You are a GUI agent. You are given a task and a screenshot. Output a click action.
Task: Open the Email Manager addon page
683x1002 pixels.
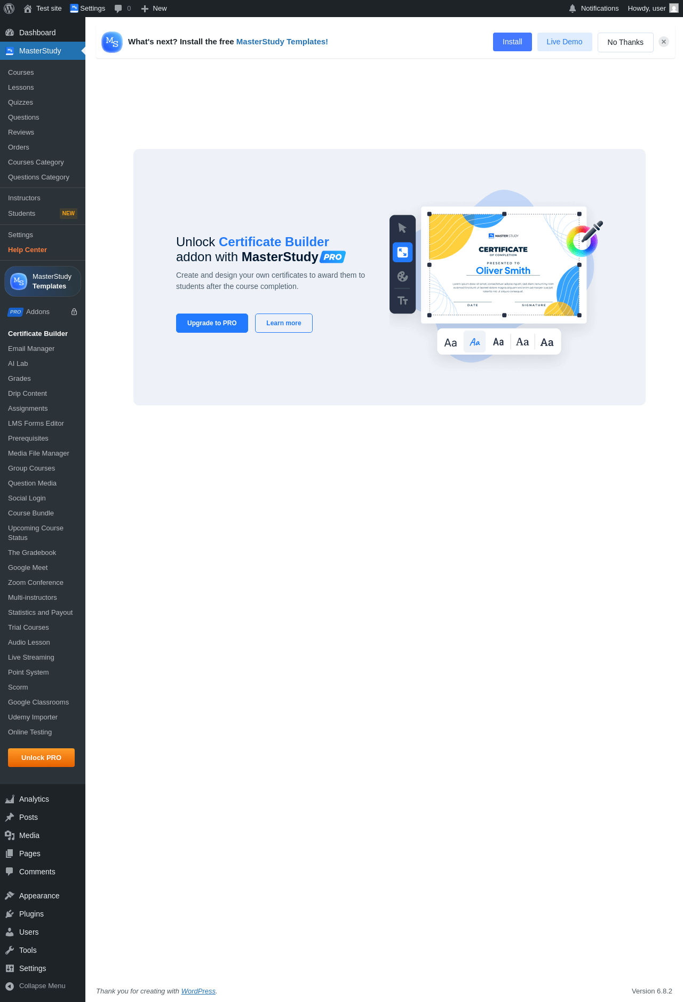[x=31, y=349]
